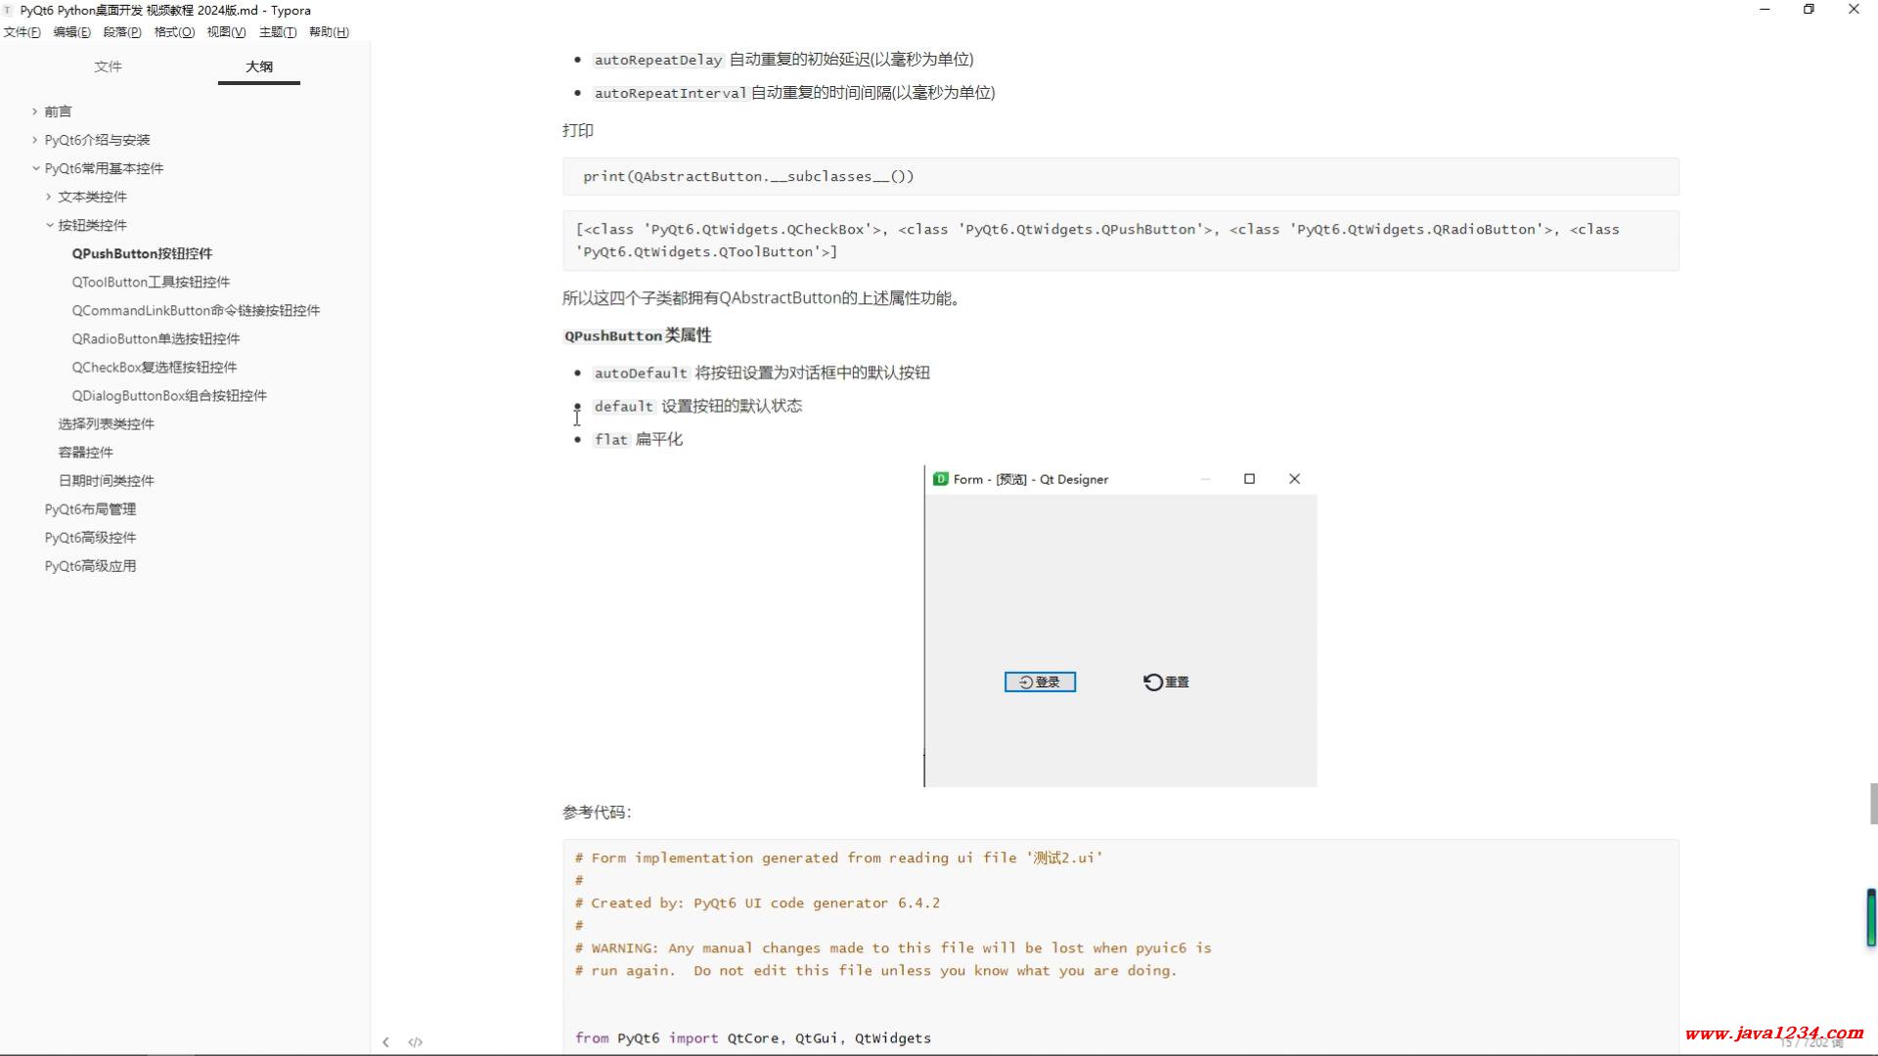The height and width of the screenshot is (1056, 1878).
Task: Click the 'from PyQt6 import' code line
Action: 753,1038
